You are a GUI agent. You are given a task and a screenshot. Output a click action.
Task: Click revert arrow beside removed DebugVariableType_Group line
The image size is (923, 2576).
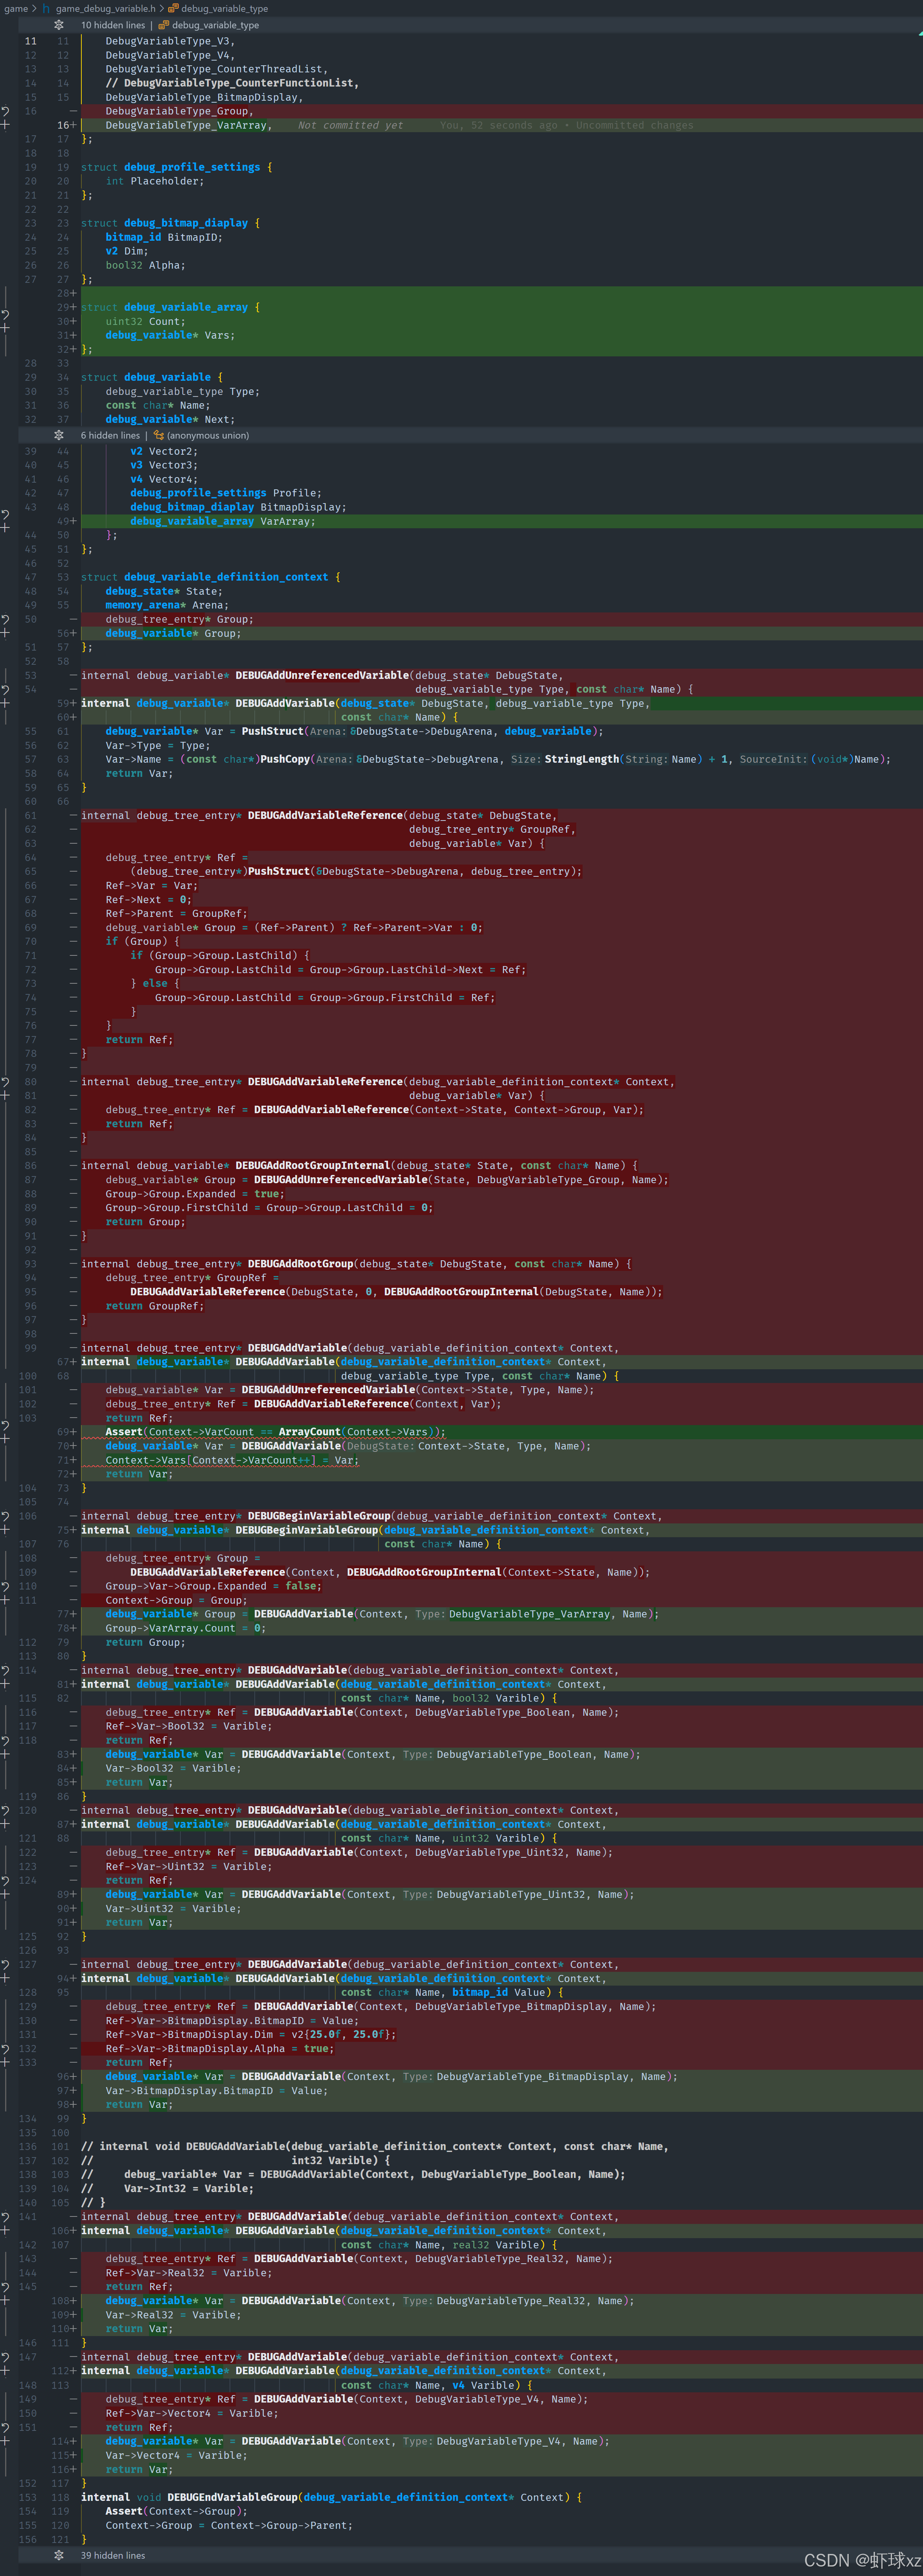tap(5, 111)
